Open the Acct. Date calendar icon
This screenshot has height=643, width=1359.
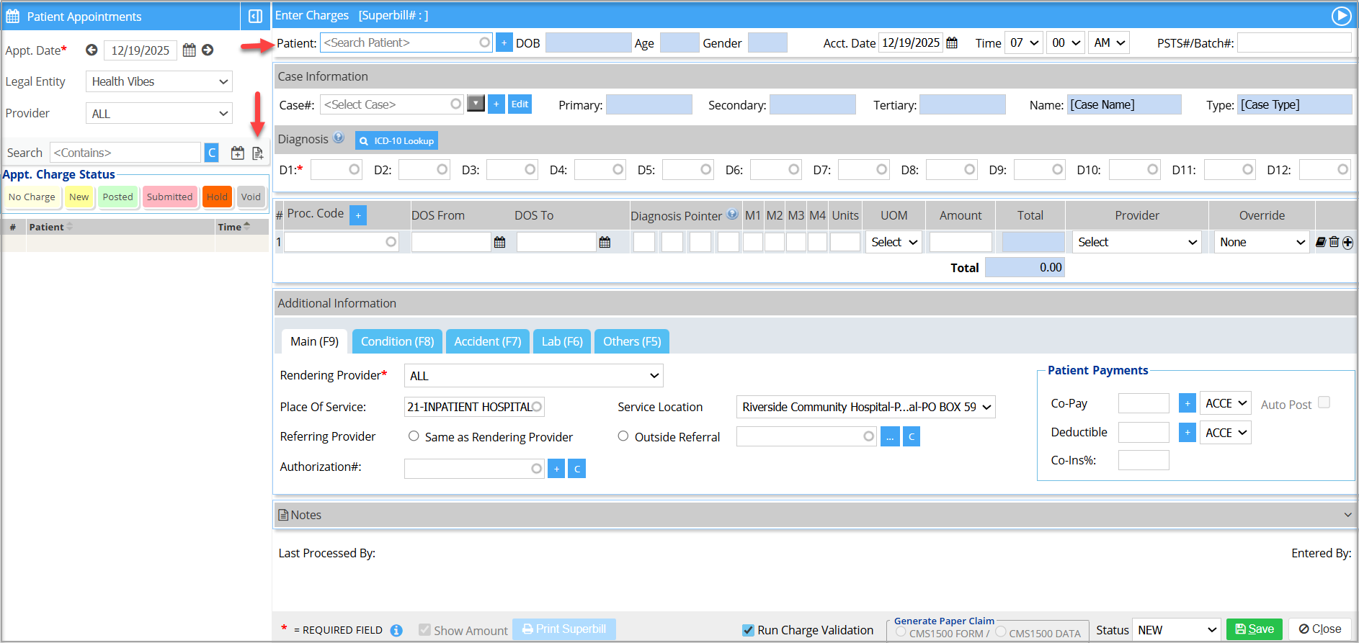coord(952,43)
